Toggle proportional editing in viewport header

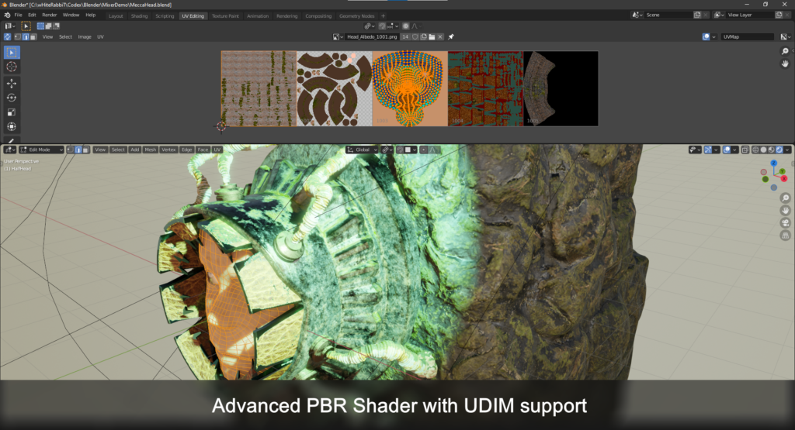coord(423,150)
